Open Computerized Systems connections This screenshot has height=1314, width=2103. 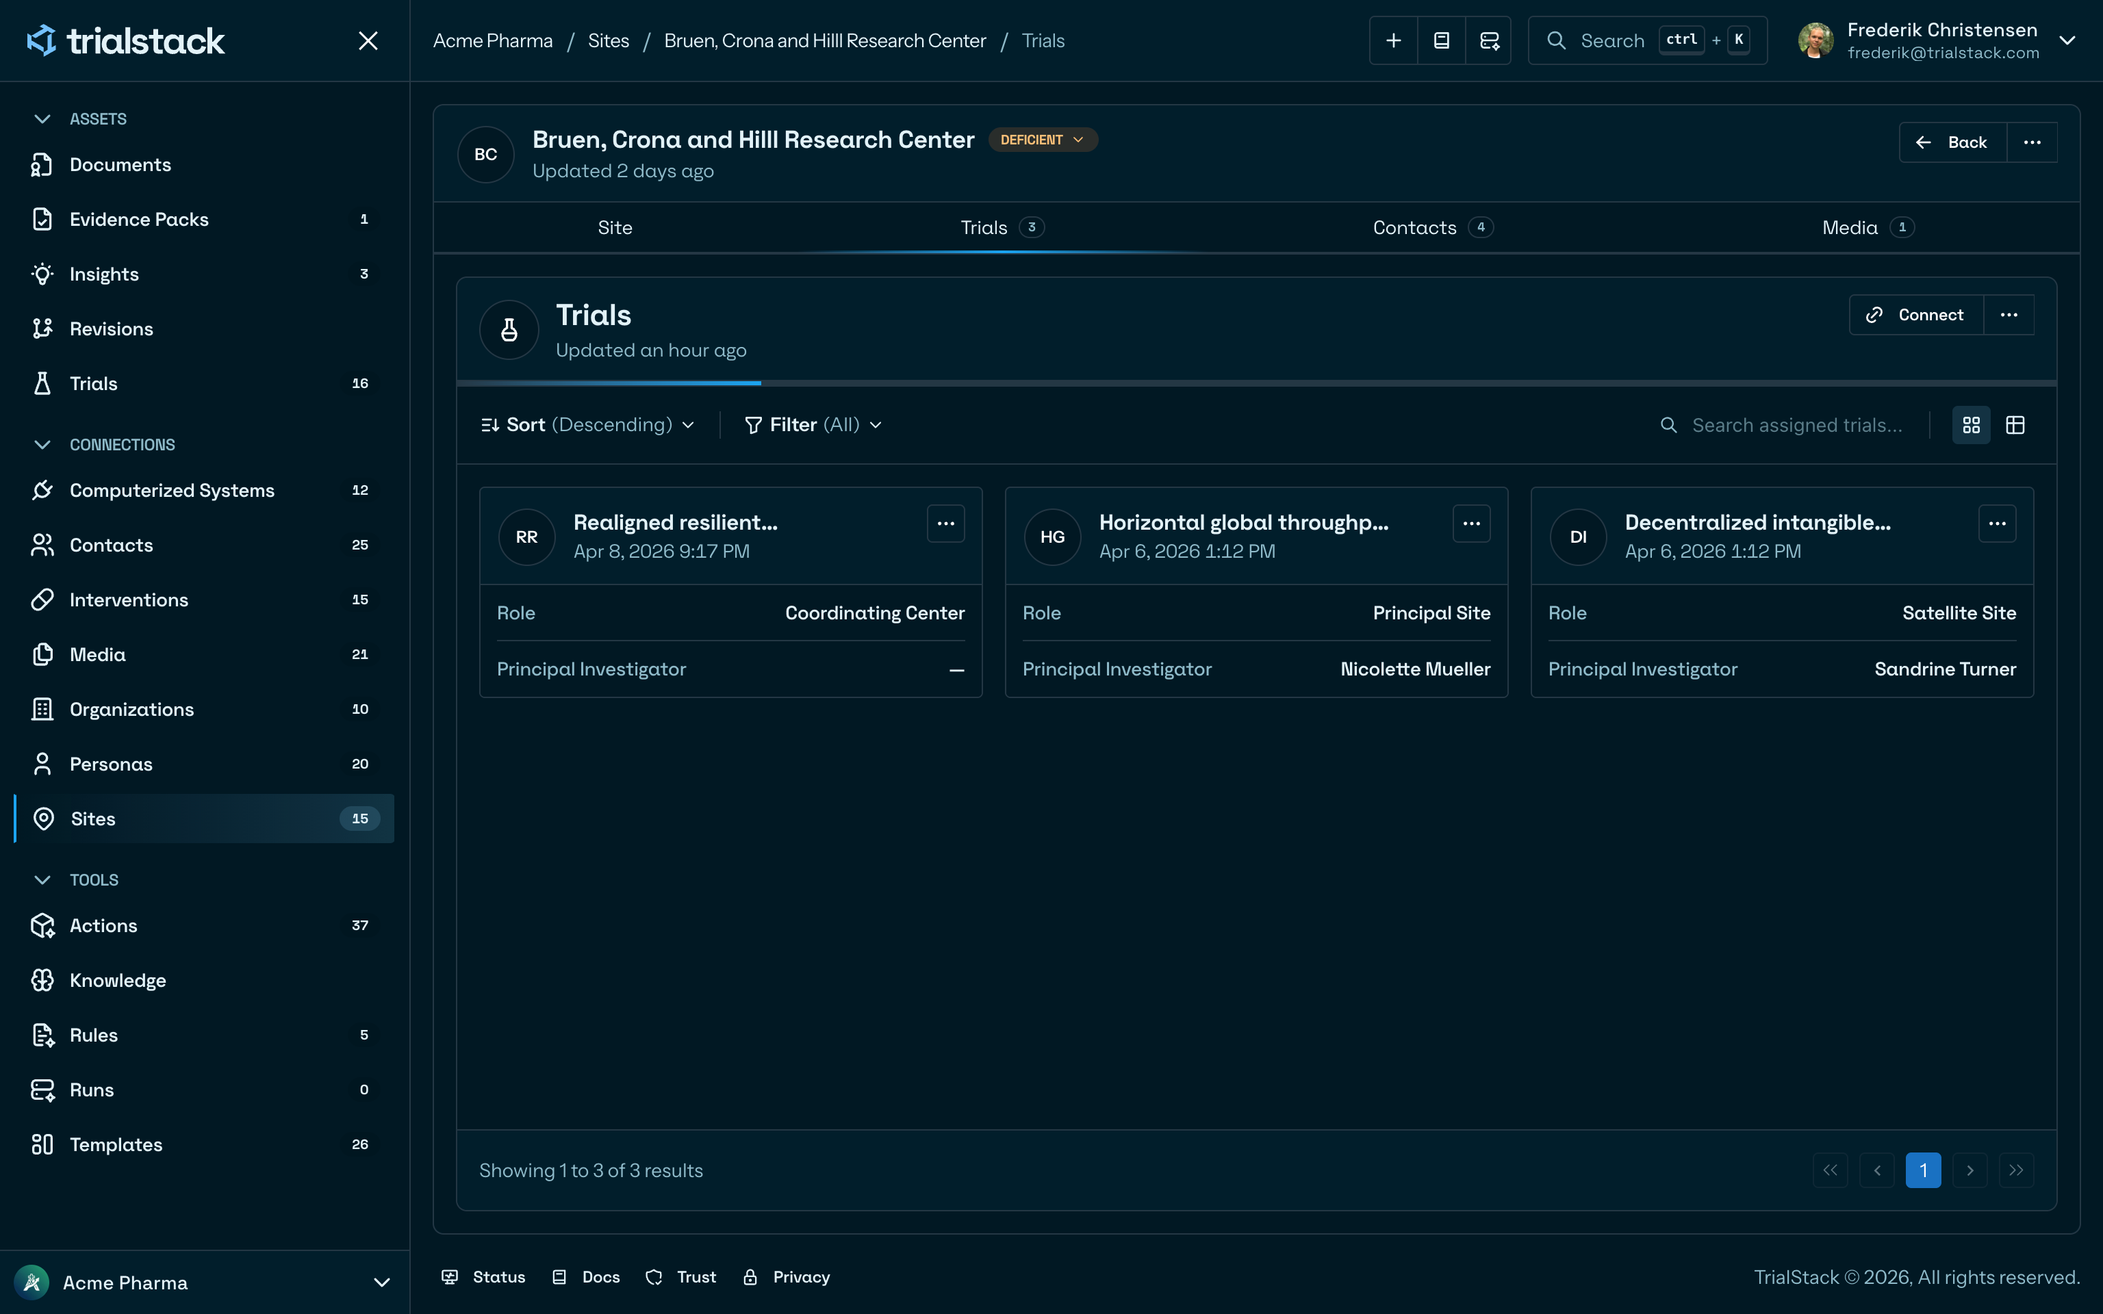tap(204, 490)
